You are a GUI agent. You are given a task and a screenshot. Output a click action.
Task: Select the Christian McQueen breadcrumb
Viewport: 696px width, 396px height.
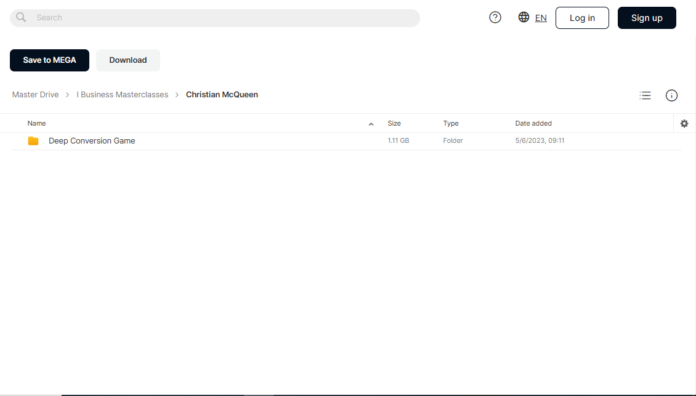pyautogui.click(x=222, y=95)
